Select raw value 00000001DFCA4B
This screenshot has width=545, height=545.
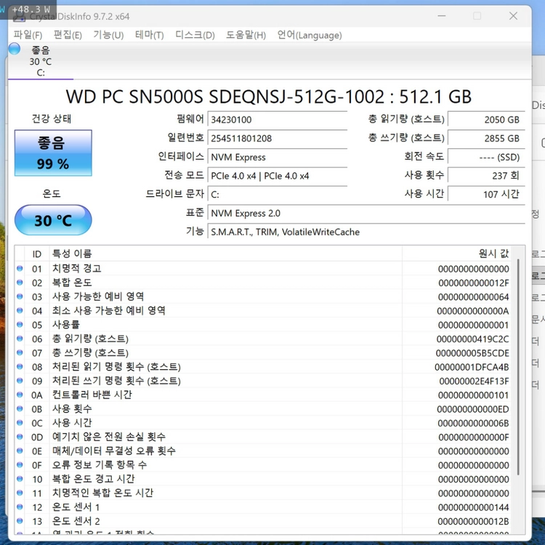tap(472, 367)
